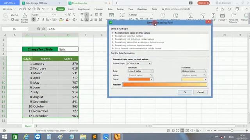Click cell containing Italic
This screenshot has width=250, height=140.
click(x=68, y=49)
